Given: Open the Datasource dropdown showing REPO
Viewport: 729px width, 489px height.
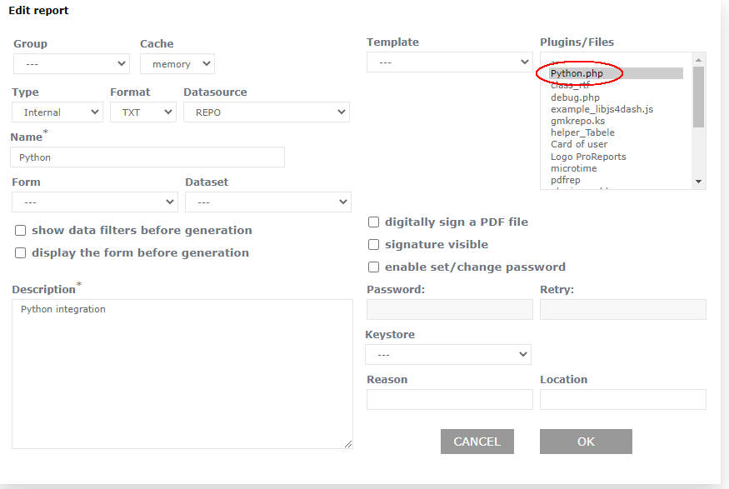Looking at the screenshot, I should [x=267, y=112].
